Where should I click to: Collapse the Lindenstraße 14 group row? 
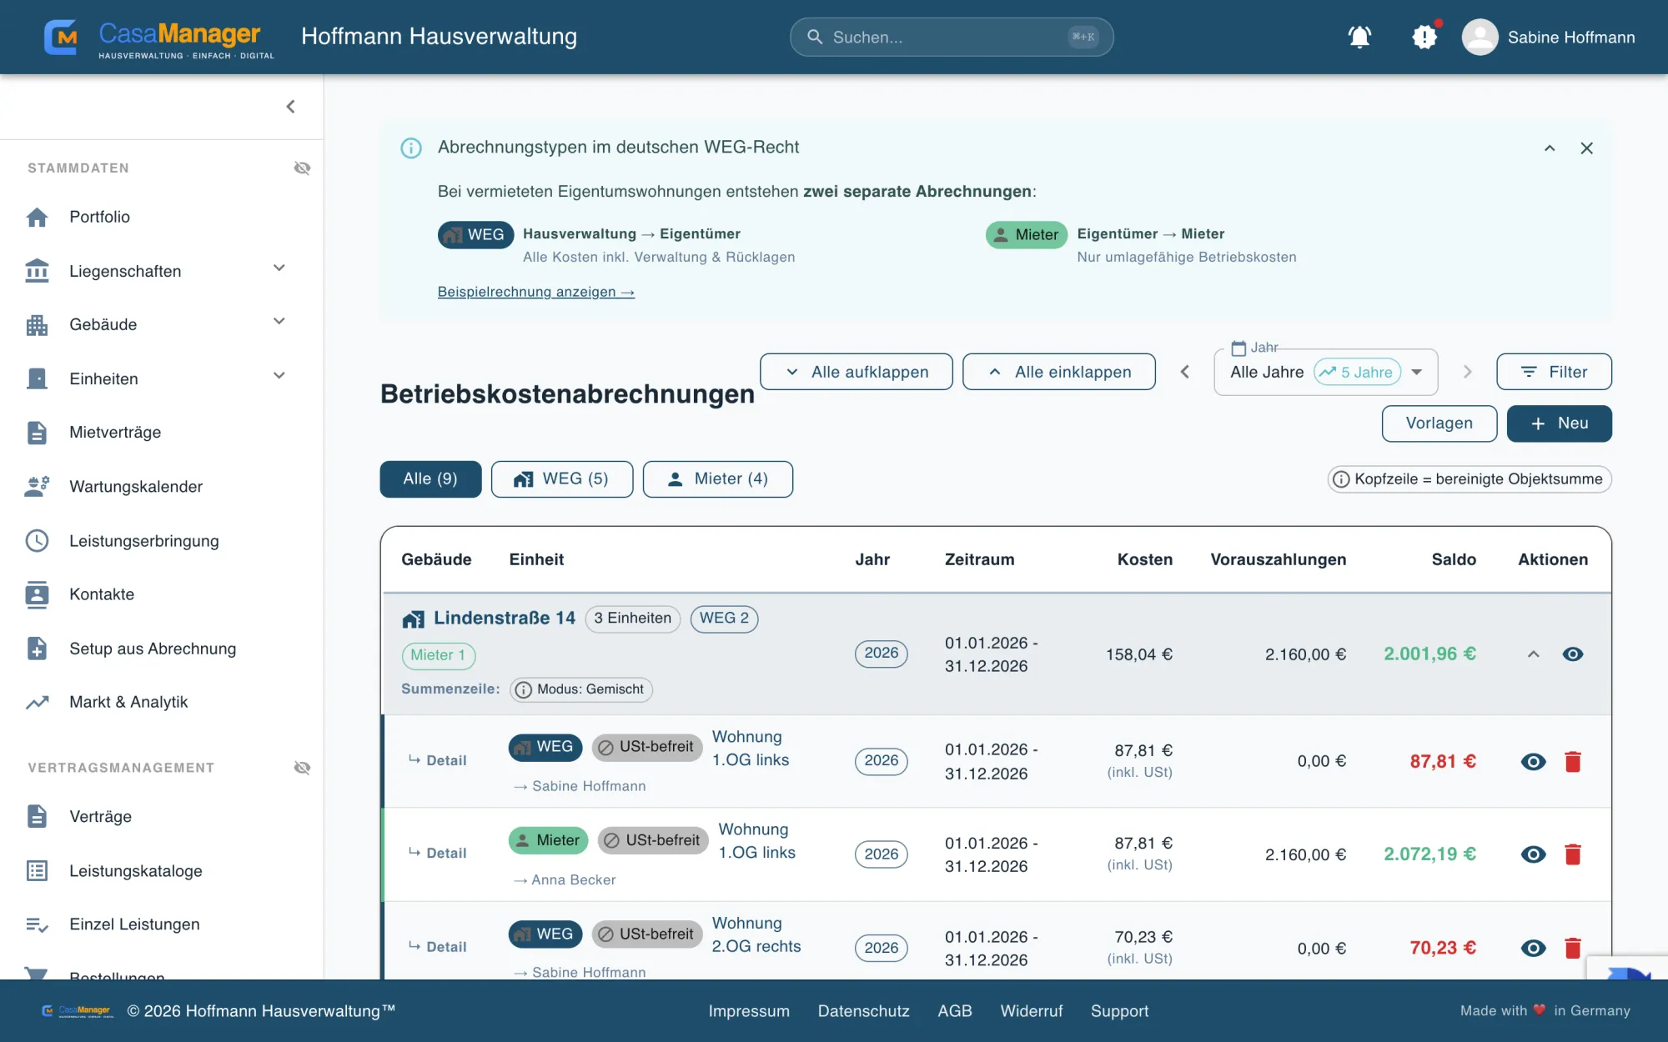(x=1533, y=654)
